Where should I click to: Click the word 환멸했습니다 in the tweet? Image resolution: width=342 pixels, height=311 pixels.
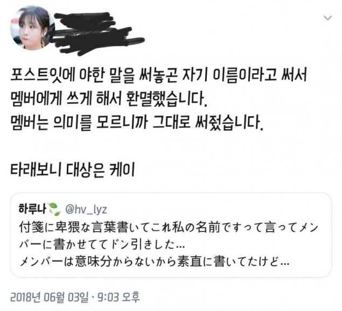pos(166,99)
